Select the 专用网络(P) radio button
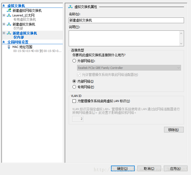The height and width of the screenshot is (175, 191). (x=74, y=87)
